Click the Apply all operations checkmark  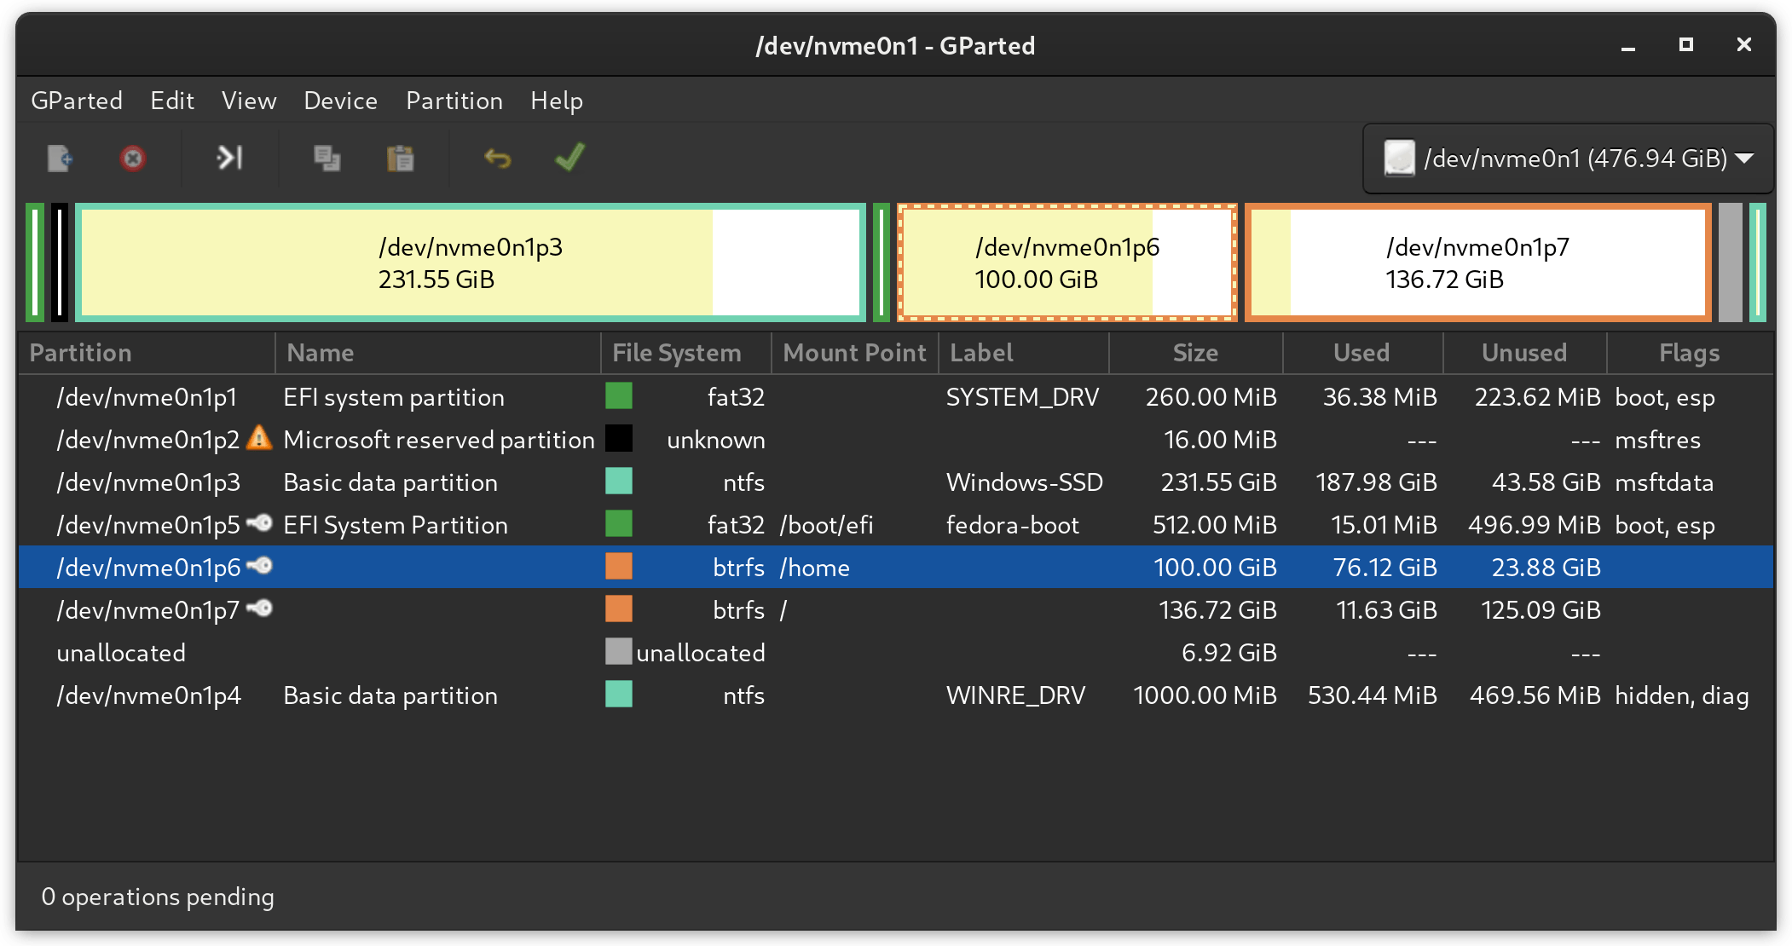coord(569,159)
